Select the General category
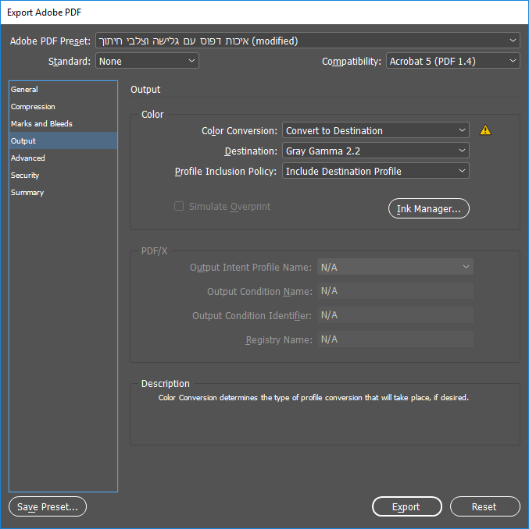The height and width of the screenshot is (529, 529). coord(63,90)
